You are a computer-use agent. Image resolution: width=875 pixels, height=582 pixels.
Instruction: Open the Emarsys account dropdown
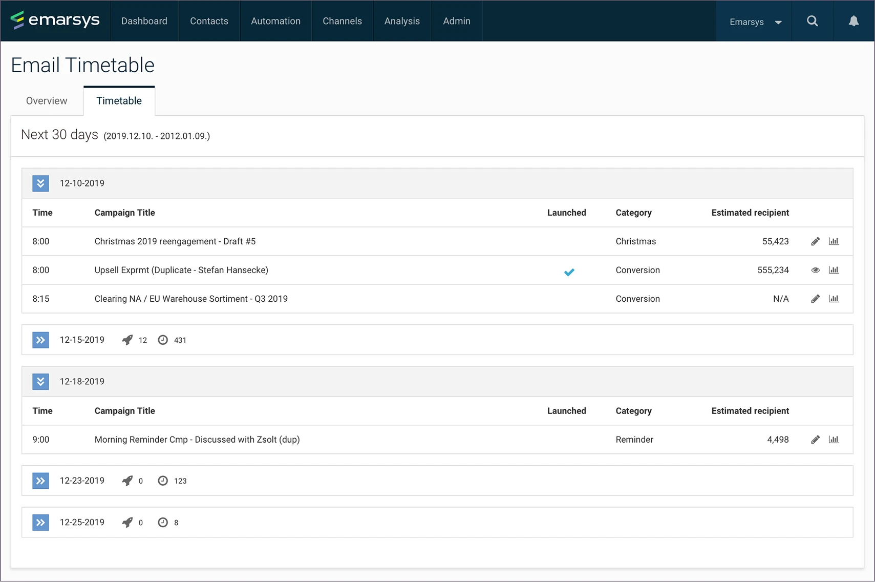pos(755,22)
